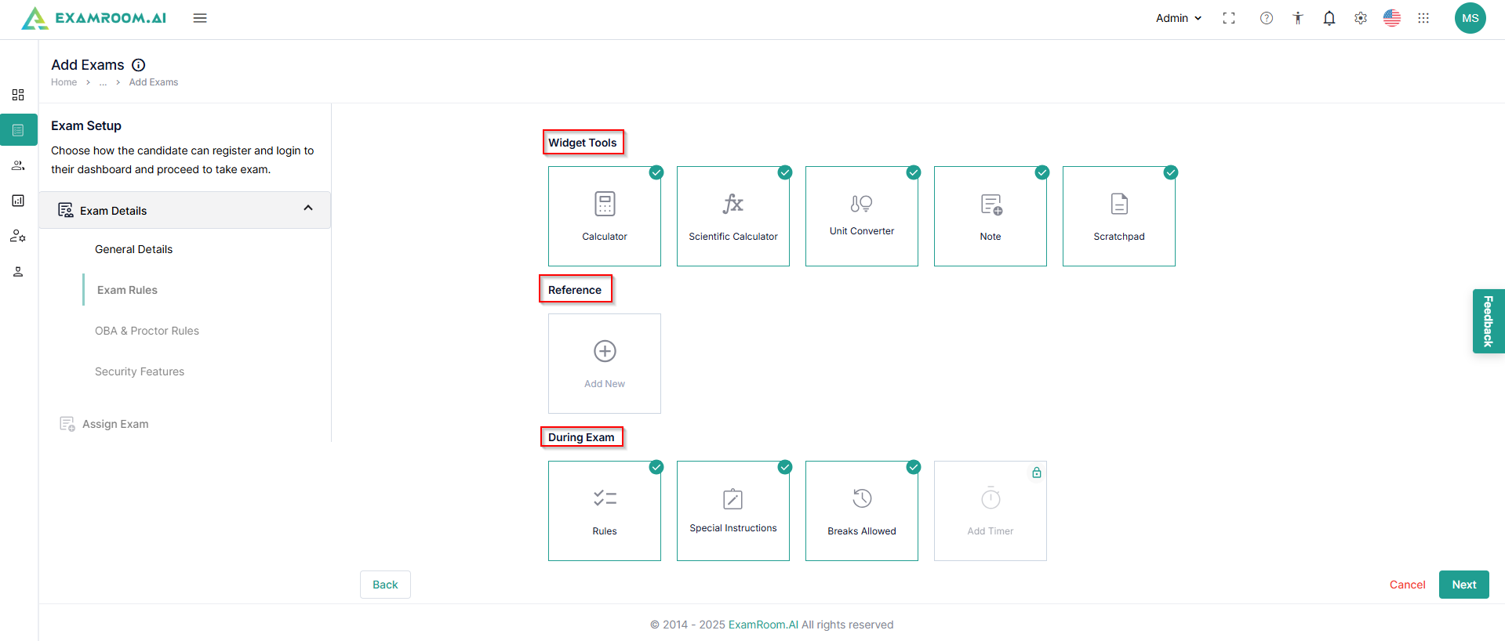Toggle the Scratchpad widget card

click(x=1119, y=216)
